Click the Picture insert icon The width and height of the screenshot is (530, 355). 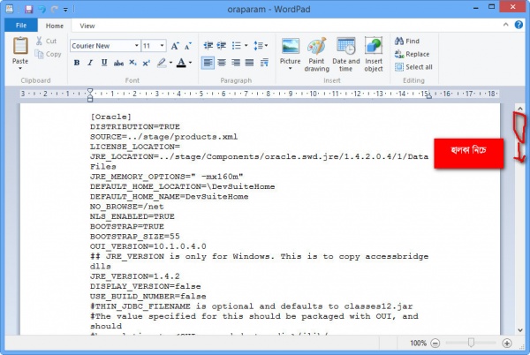(290, 46)
